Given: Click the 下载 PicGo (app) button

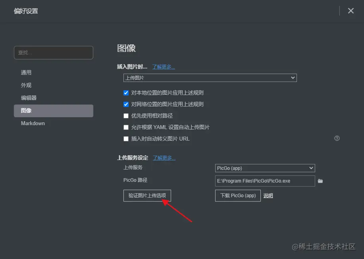Looking at the screenshot, I should (238, 196).
